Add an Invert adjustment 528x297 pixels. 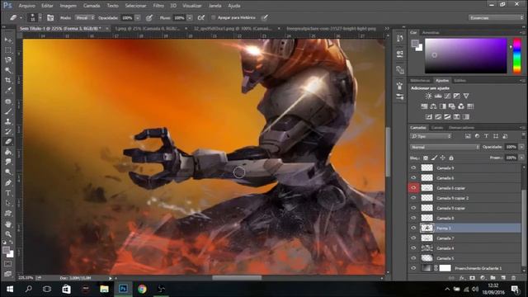429,117
